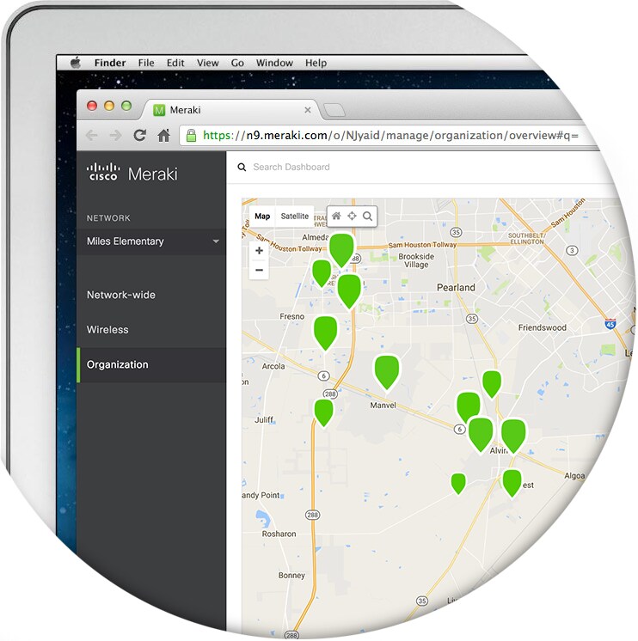Click the Friendswood label on the map
The image size is (638, 641).
click(542, 327)
